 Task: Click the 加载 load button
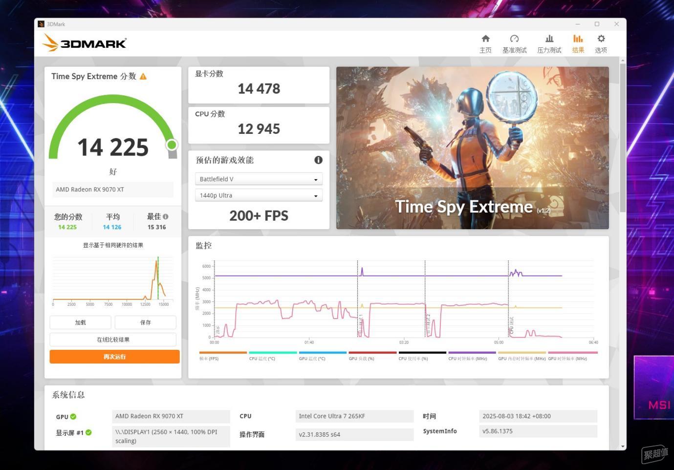coord(80,322)
